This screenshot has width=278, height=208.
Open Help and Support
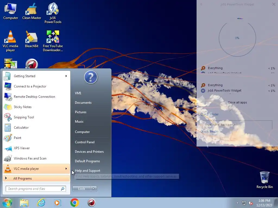(87, 171)
